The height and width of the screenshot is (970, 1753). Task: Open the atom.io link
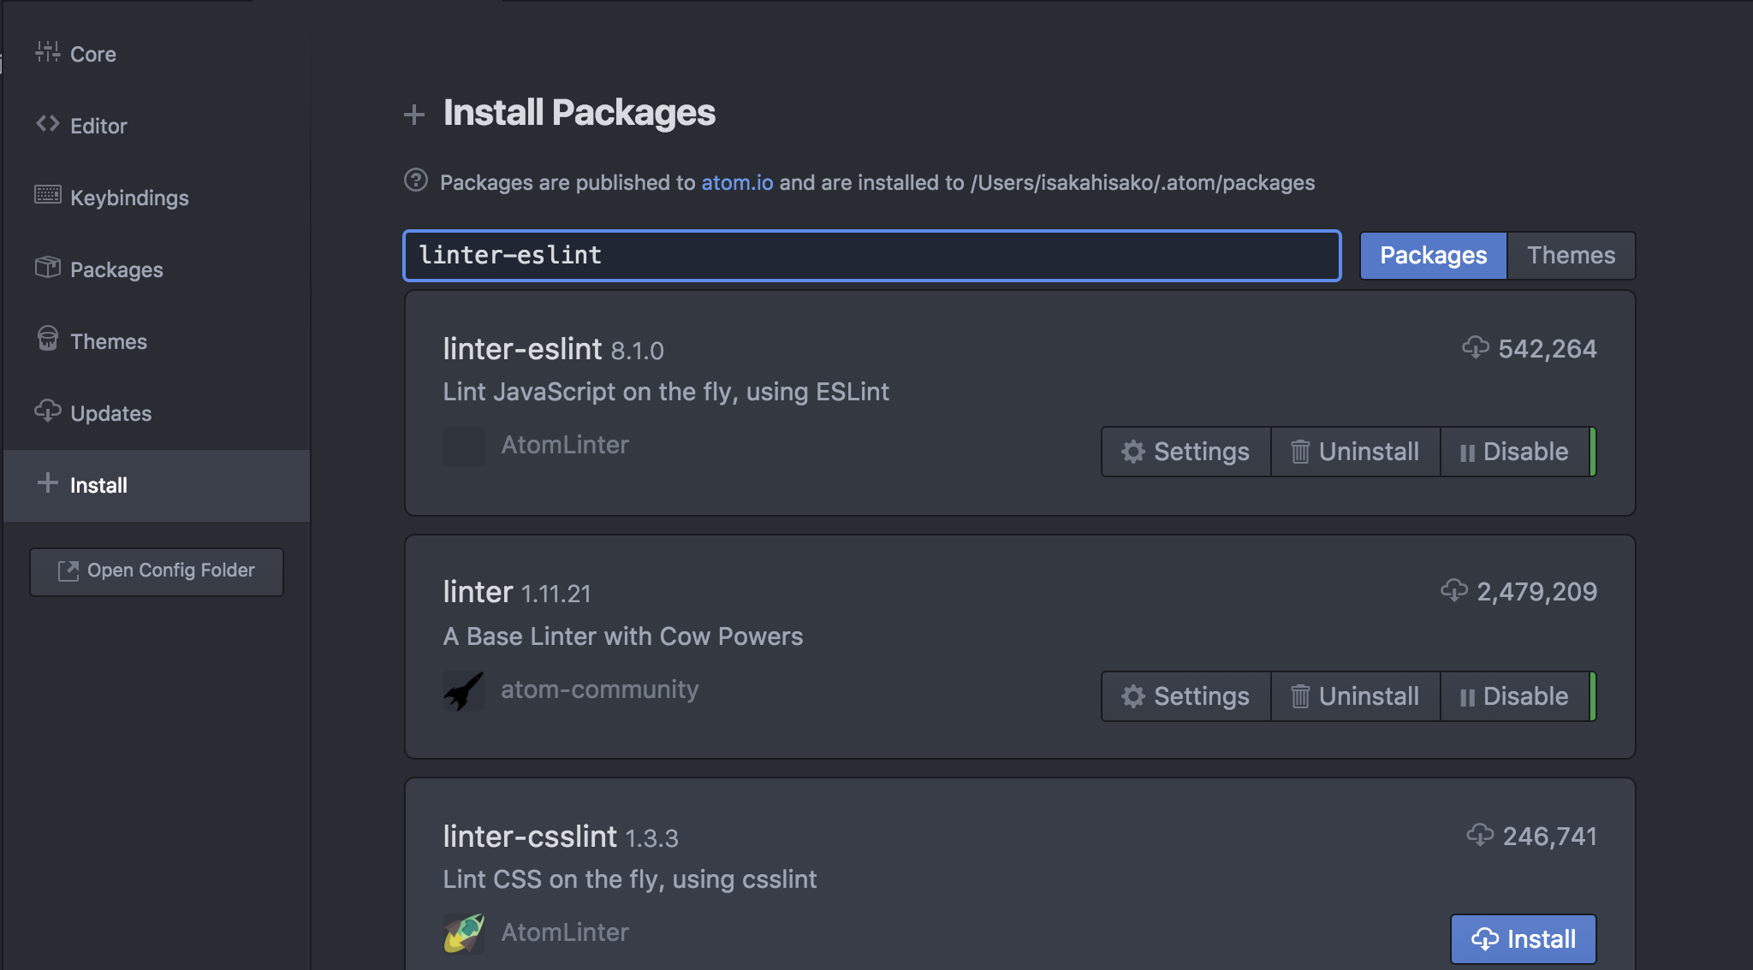pyautogui.click(x=737, y=182)
